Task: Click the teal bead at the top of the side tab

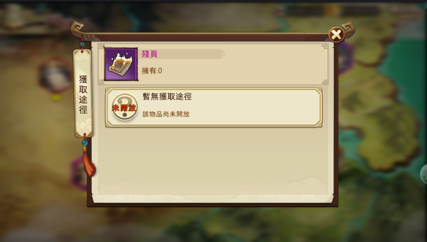Action: coord(82,44)
